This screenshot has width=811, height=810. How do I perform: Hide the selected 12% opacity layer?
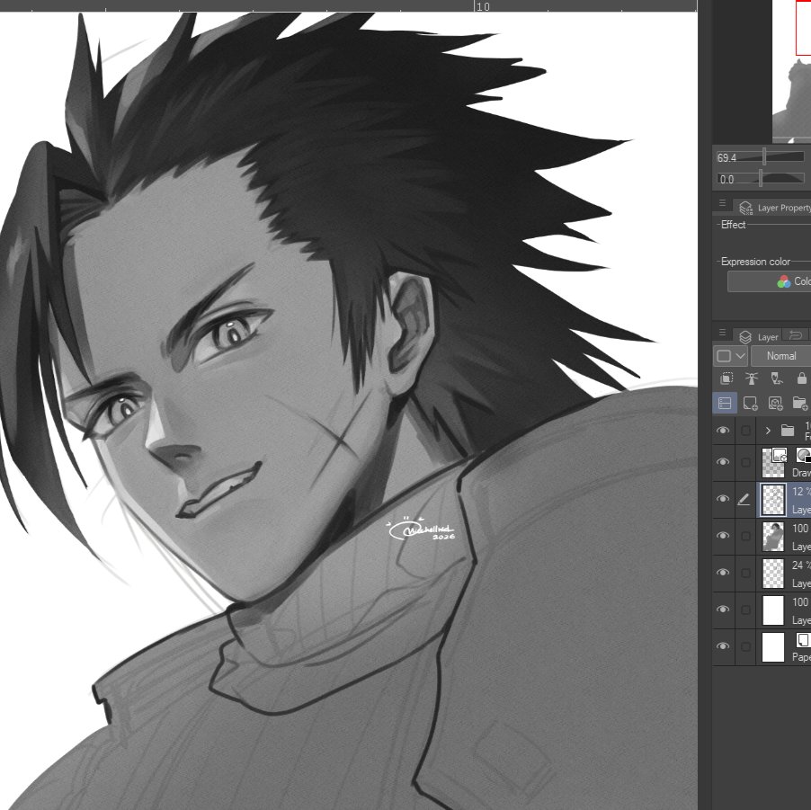pyautogui.click(x=723, y=499)
